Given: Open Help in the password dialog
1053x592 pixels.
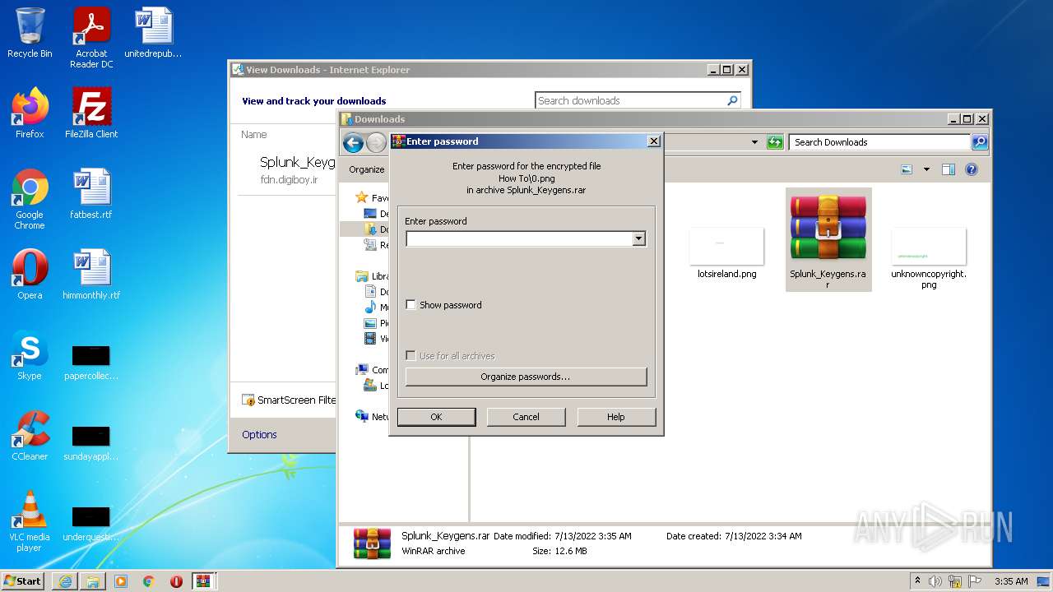Looking at the screenshot, I should (x=616, y=417).
